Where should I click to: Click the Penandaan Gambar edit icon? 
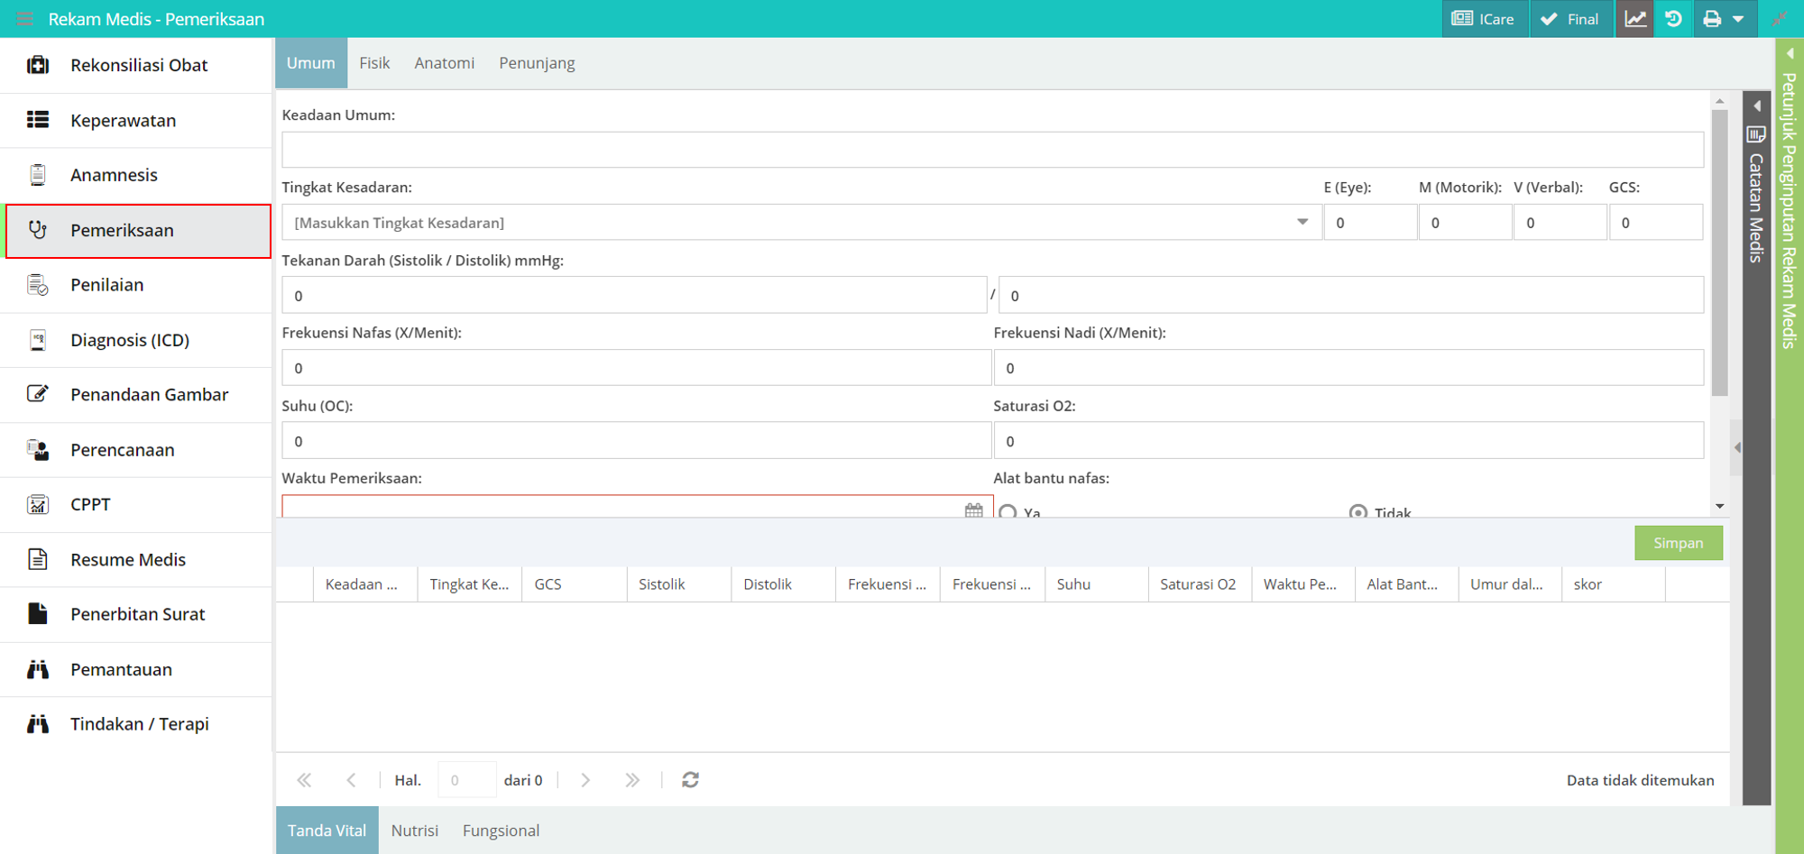pos(38,394)
